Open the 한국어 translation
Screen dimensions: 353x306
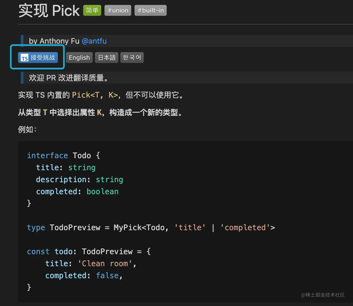pos(132,58)
